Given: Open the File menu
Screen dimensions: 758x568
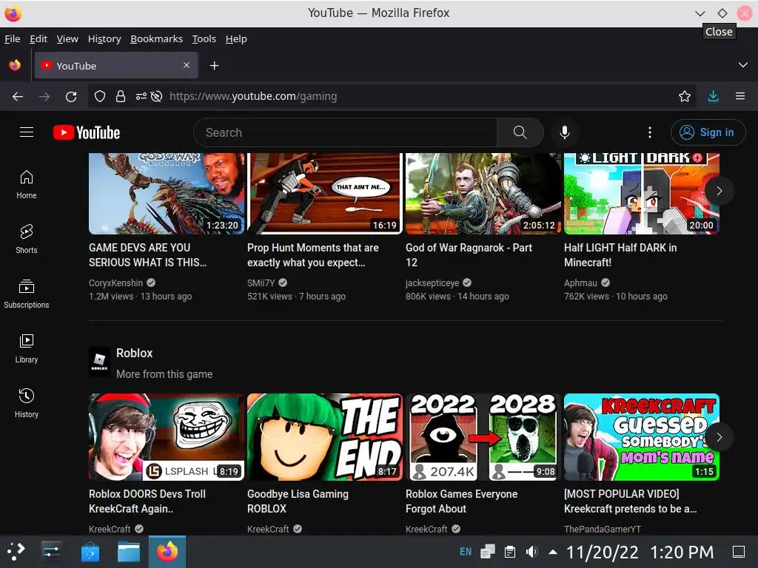Looking at the screenshot, I should click(12, 38).
